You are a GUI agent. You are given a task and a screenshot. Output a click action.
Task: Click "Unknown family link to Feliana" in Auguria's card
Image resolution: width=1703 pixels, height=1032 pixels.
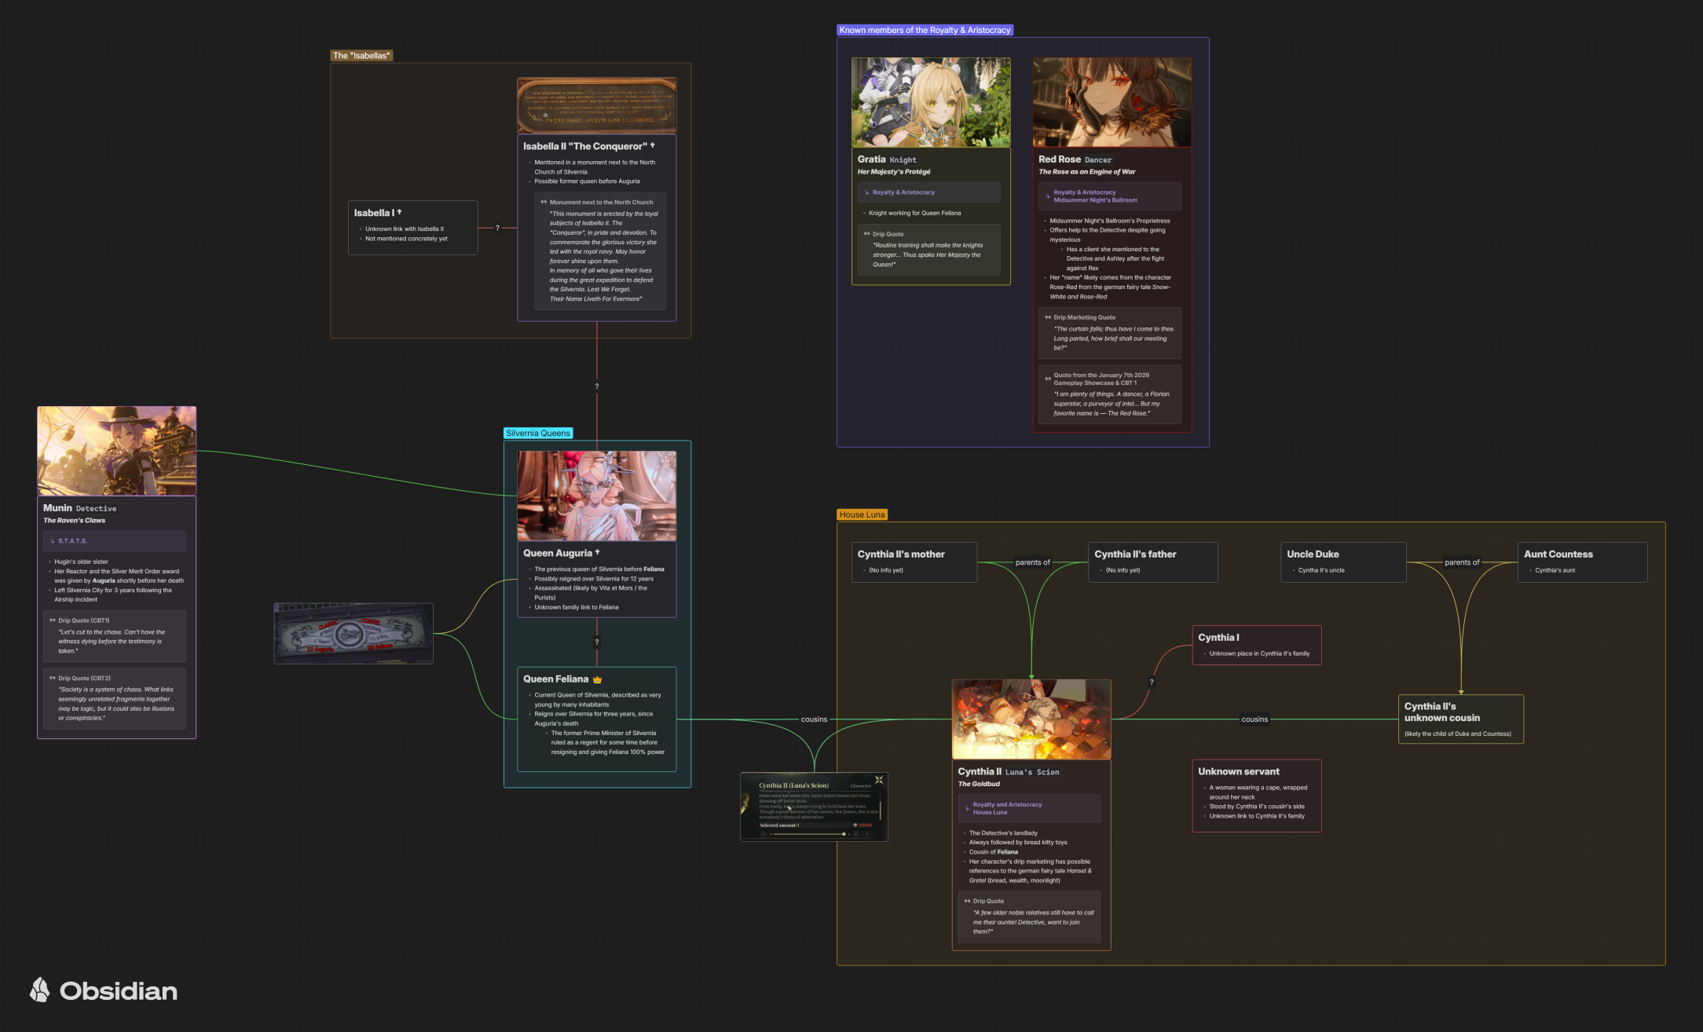576,607
